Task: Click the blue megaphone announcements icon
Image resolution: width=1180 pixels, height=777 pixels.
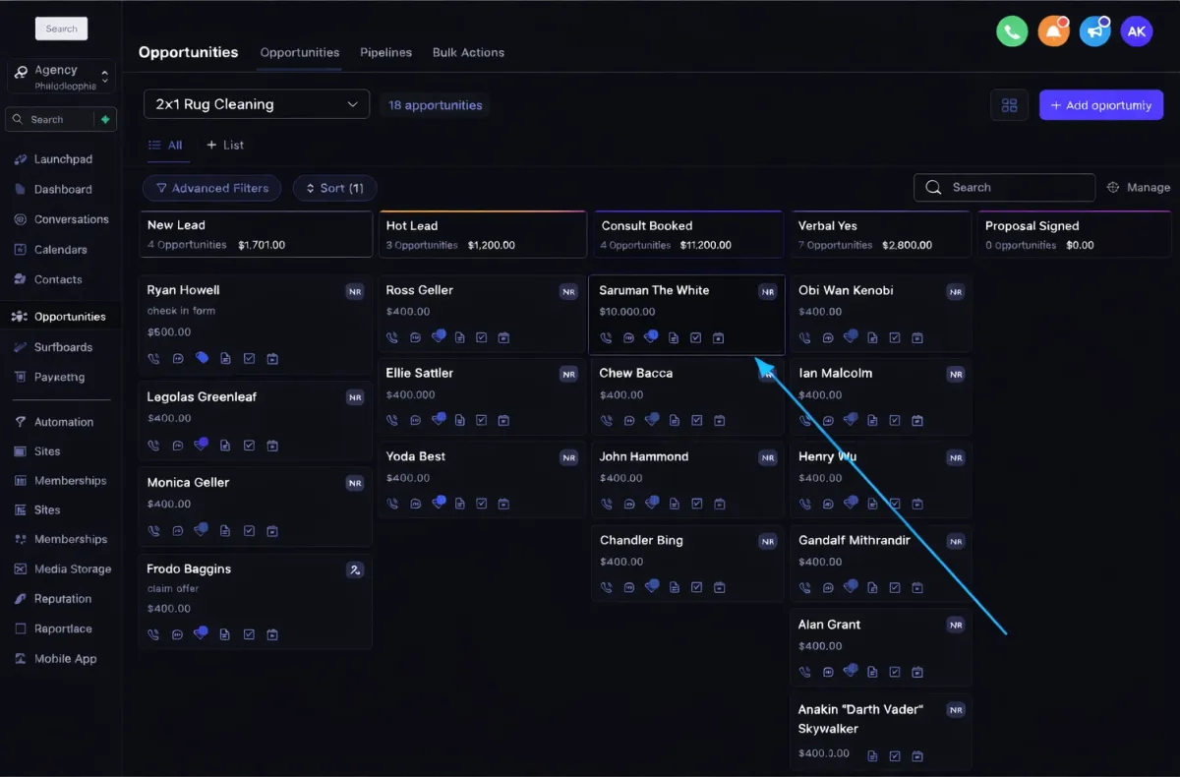Action: click(x=1094, y=31)
